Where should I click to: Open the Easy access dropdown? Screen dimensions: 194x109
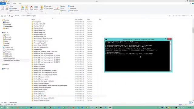pyautogui.click(x=48, y=8)
